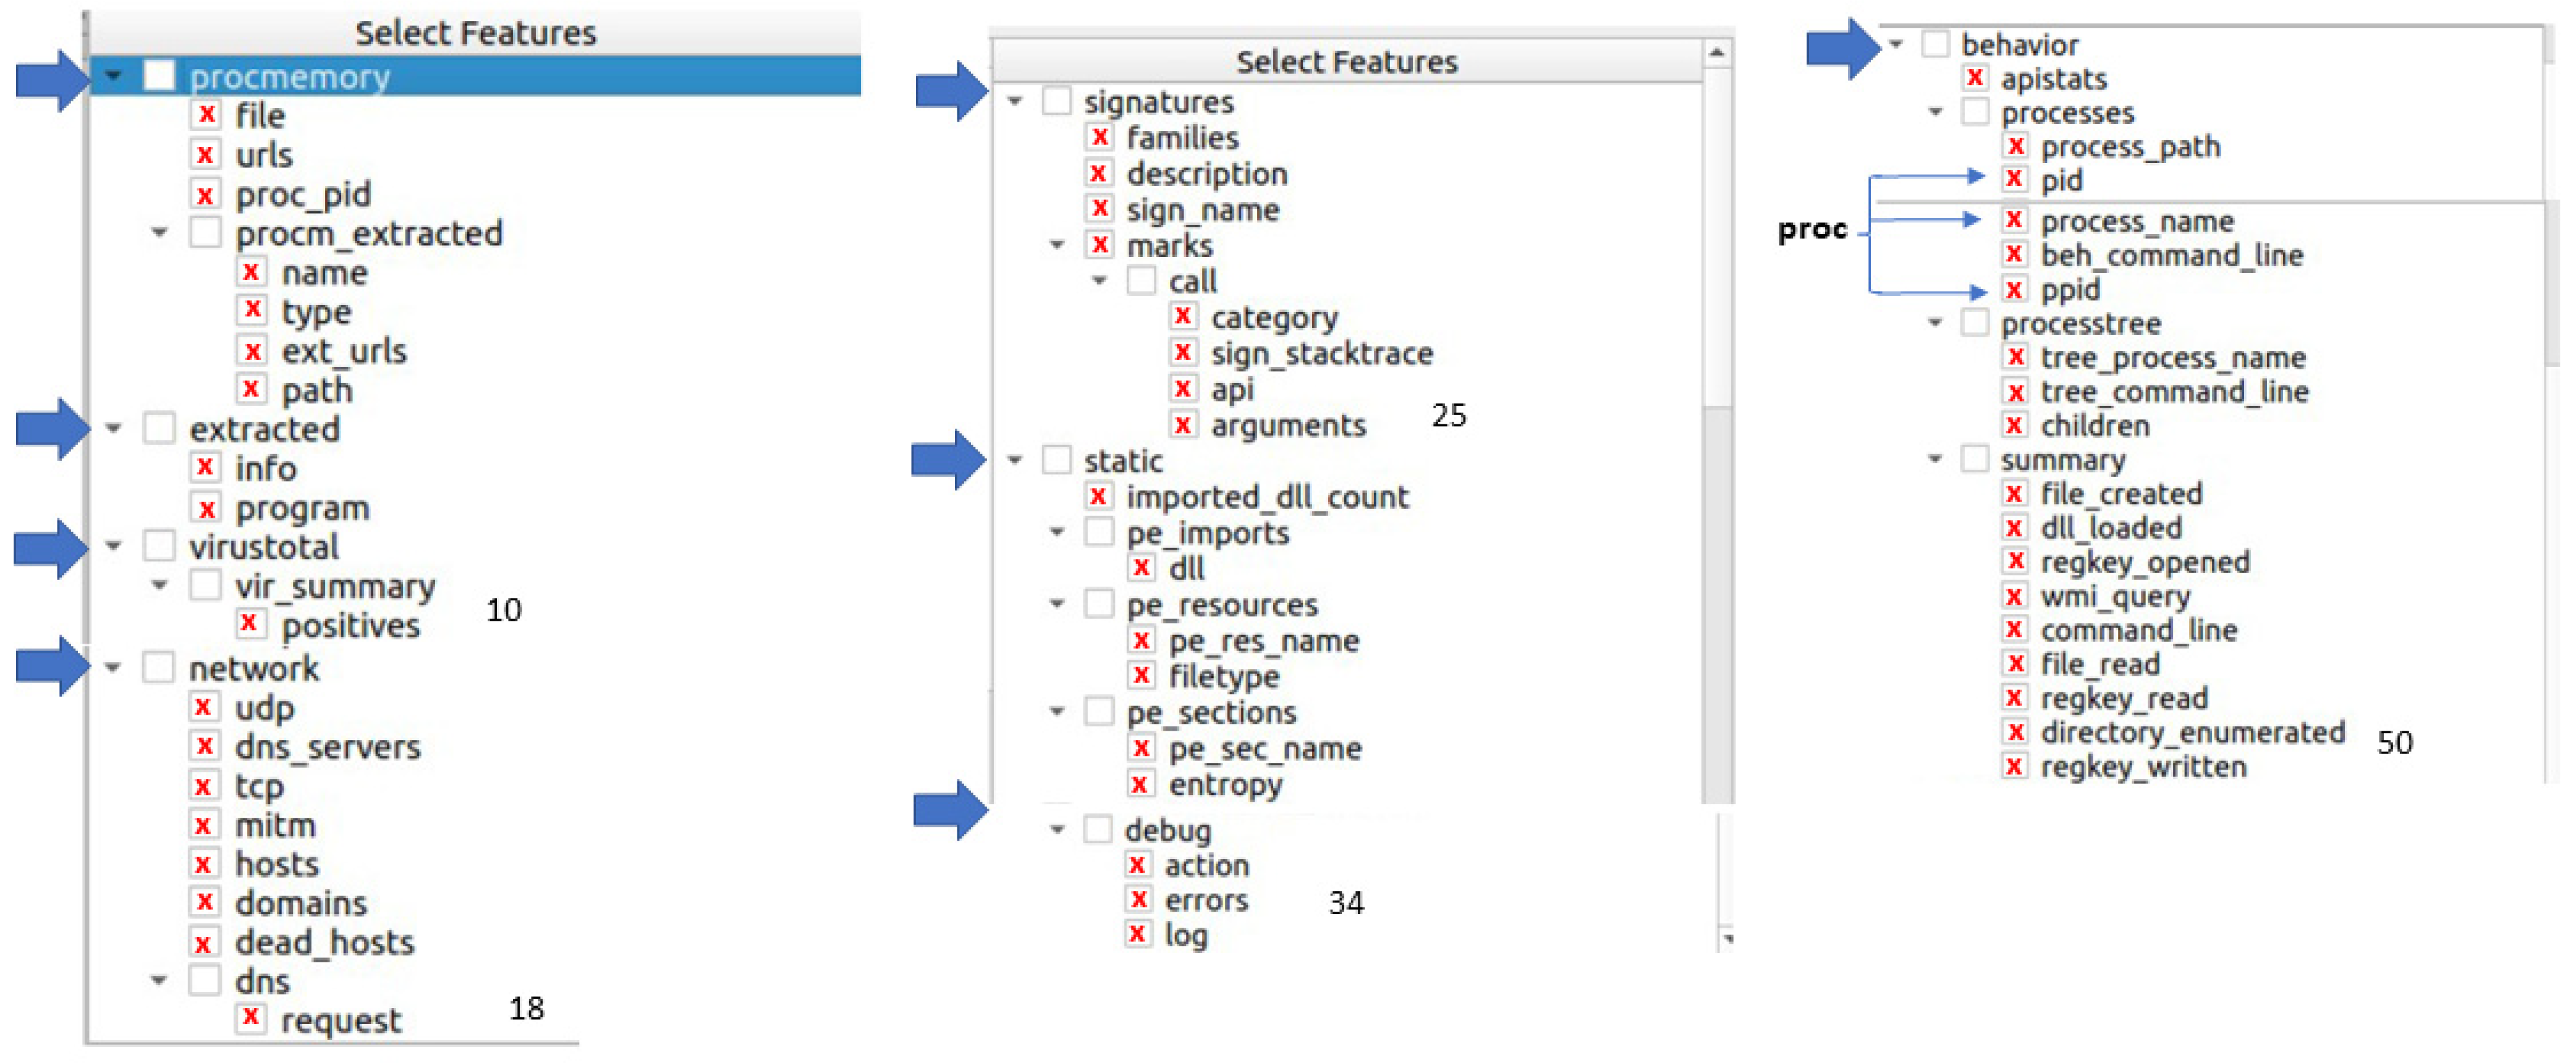Screen dimensions: 2576x1063
Task: Select the filetype row under pe_resources
Action: 1224,676
